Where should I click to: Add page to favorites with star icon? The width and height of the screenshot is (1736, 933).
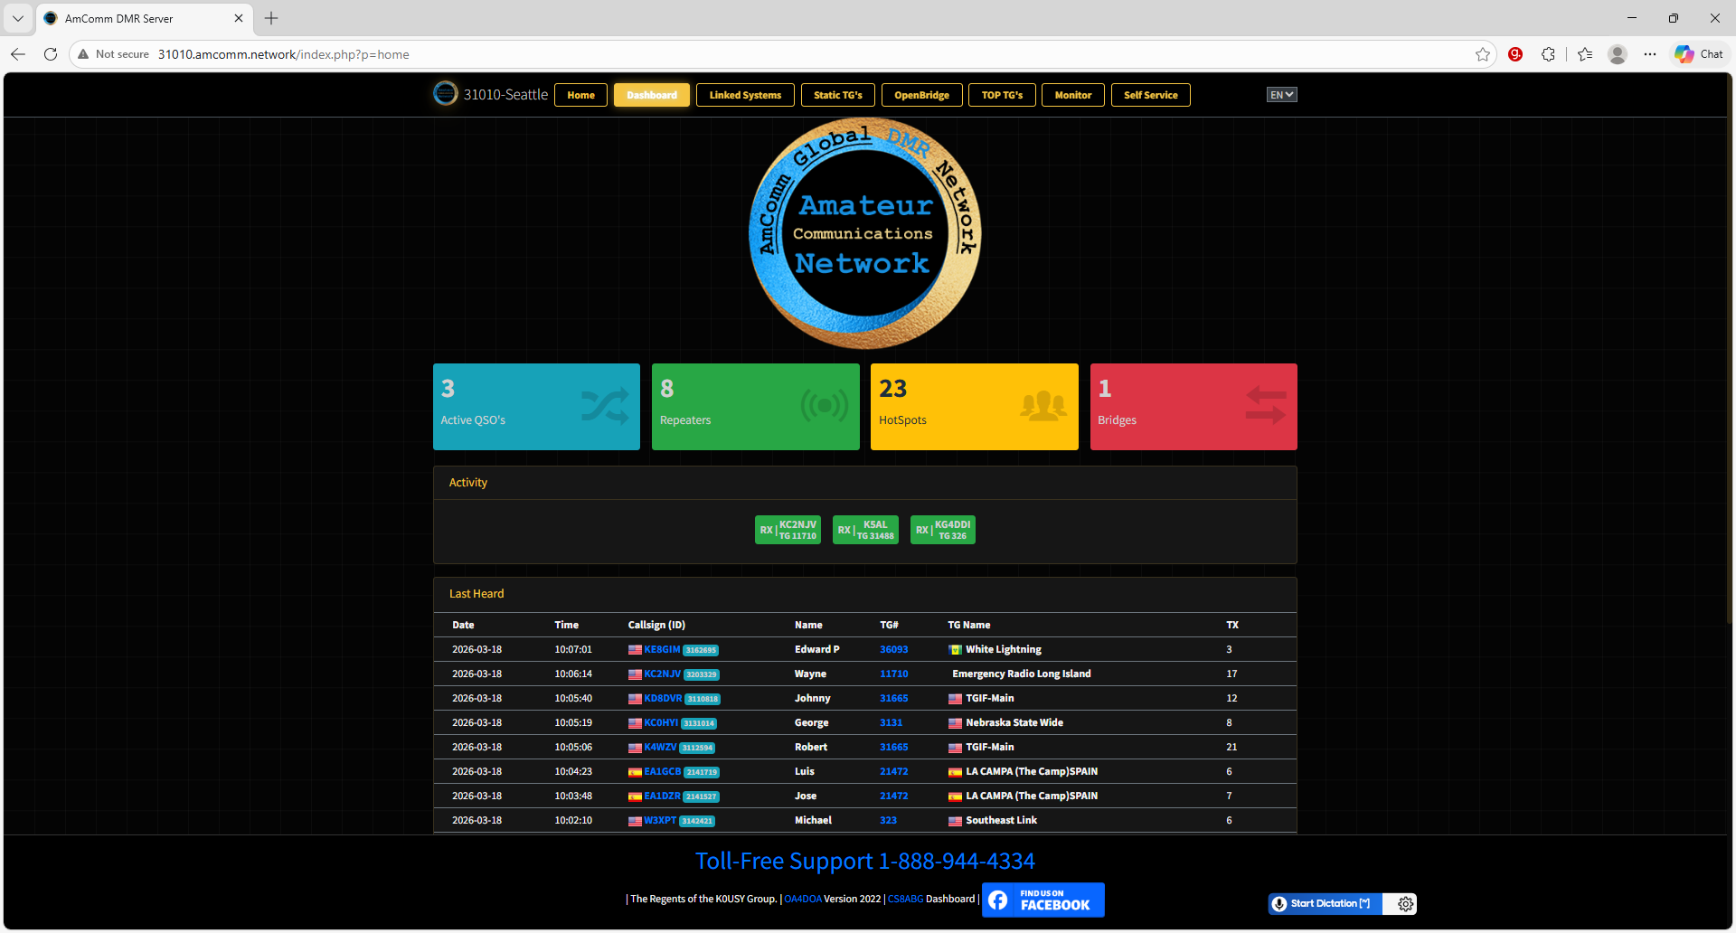pyautogui.click(x=1483, y=54)
